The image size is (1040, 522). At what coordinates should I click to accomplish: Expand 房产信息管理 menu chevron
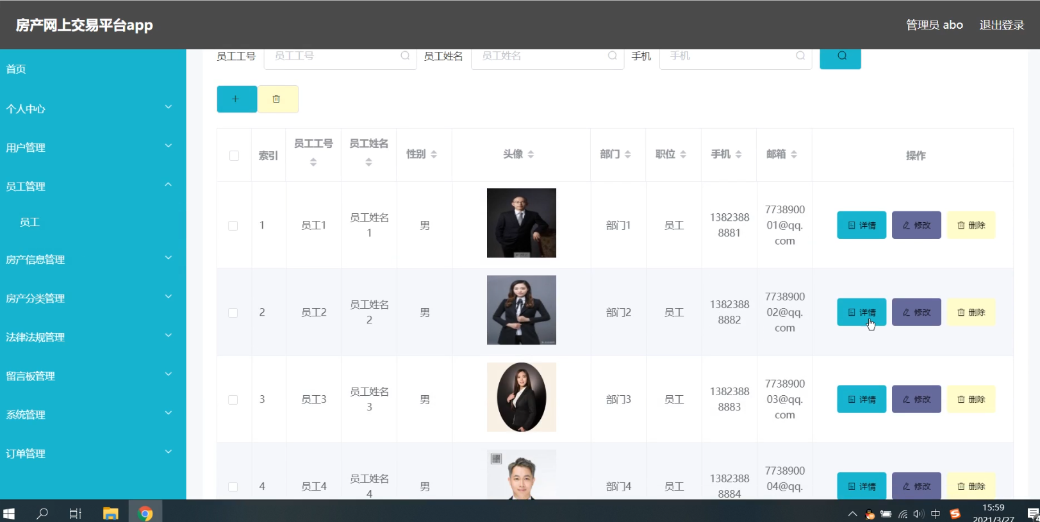(x=169, y=258)
